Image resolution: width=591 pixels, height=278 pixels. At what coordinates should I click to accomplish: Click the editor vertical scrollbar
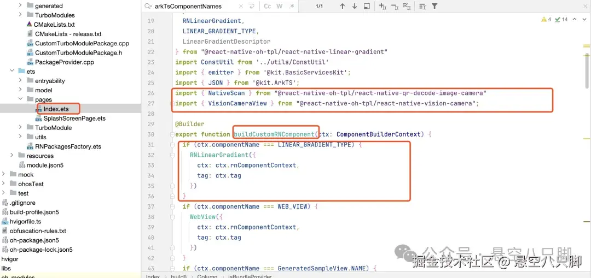(588, 69)
